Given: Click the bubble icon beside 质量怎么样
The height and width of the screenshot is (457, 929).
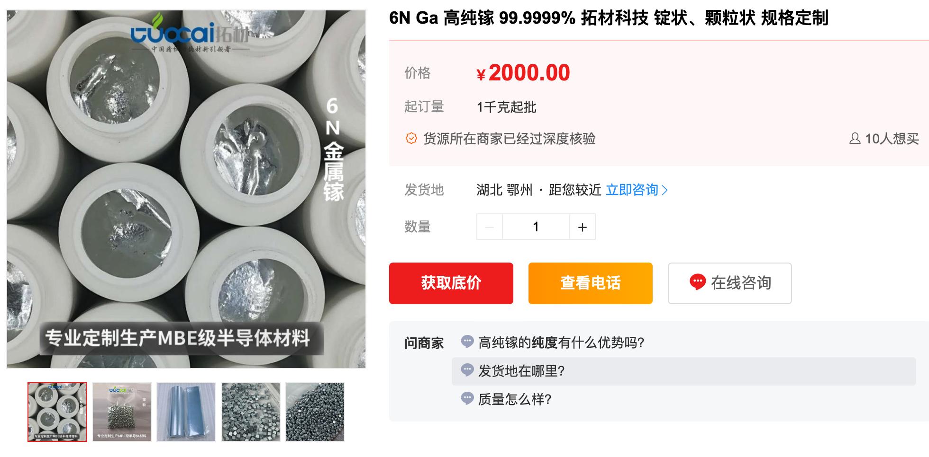Looking at the screenshot, I should [467, 398].
